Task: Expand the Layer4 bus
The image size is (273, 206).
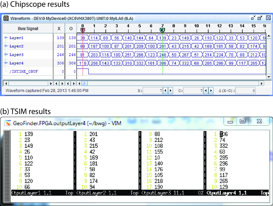Action: pos(6,63)
